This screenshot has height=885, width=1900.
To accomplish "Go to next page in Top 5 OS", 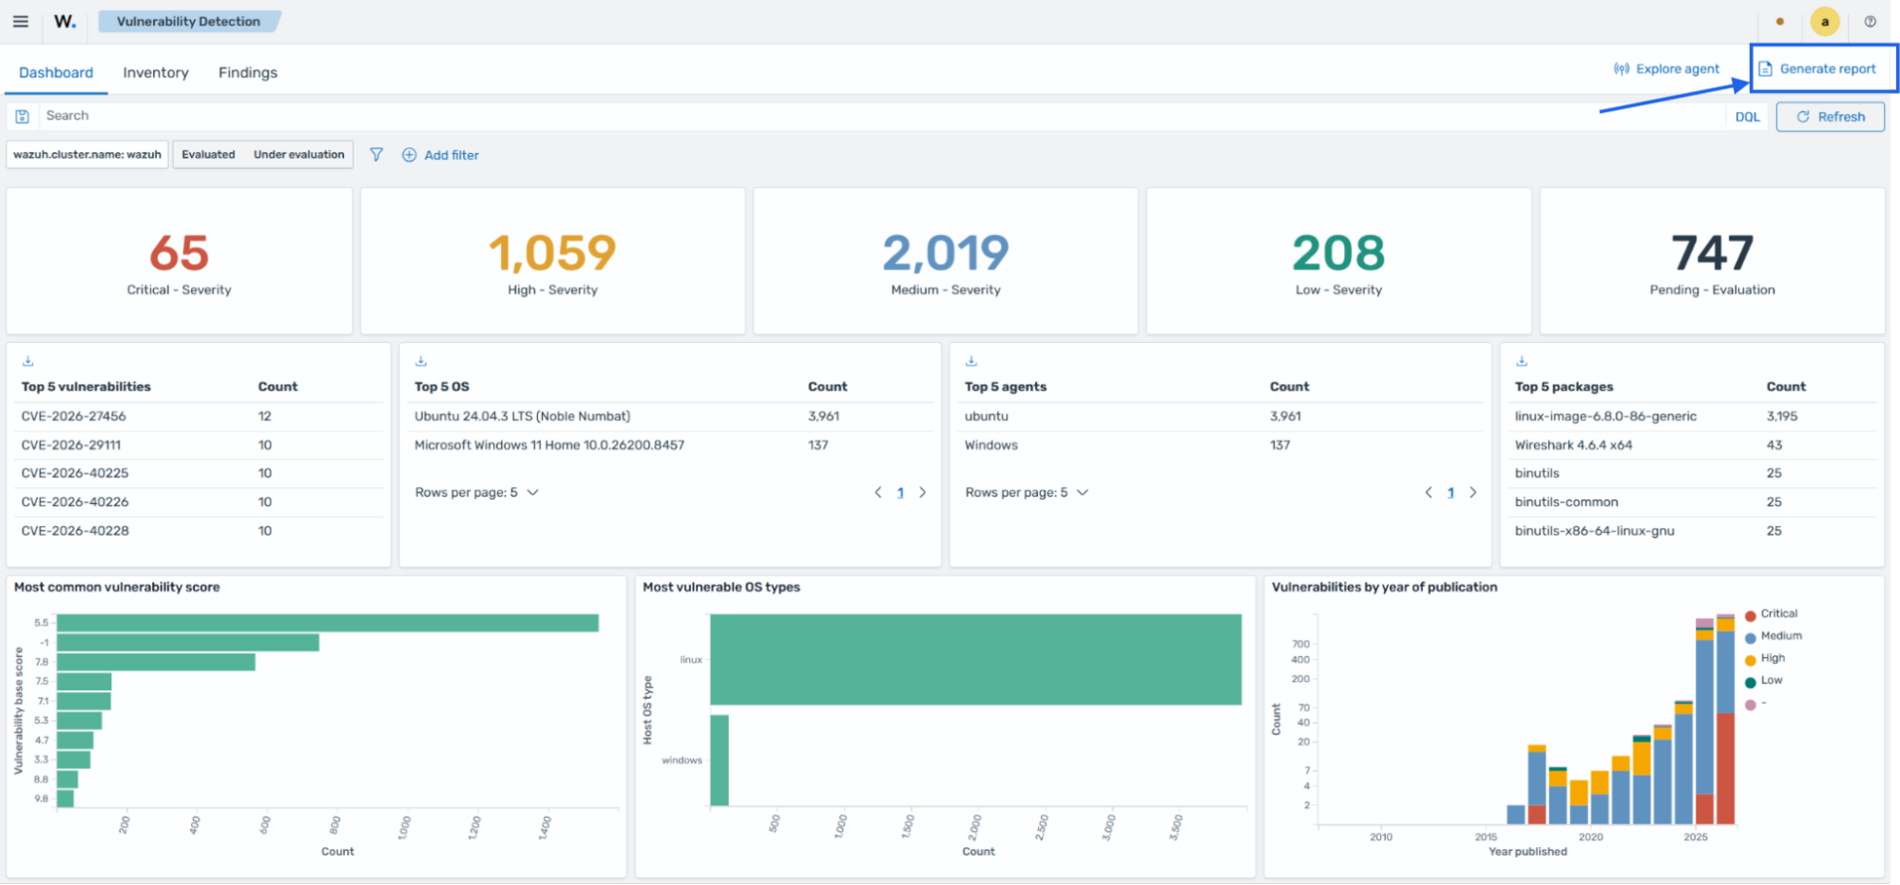I will coord(922,492).
